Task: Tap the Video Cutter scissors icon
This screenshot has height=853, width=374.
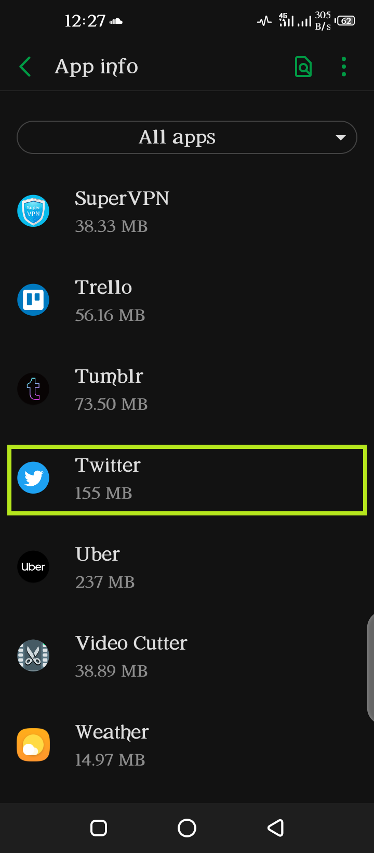Action: click(x=33, y=656)
